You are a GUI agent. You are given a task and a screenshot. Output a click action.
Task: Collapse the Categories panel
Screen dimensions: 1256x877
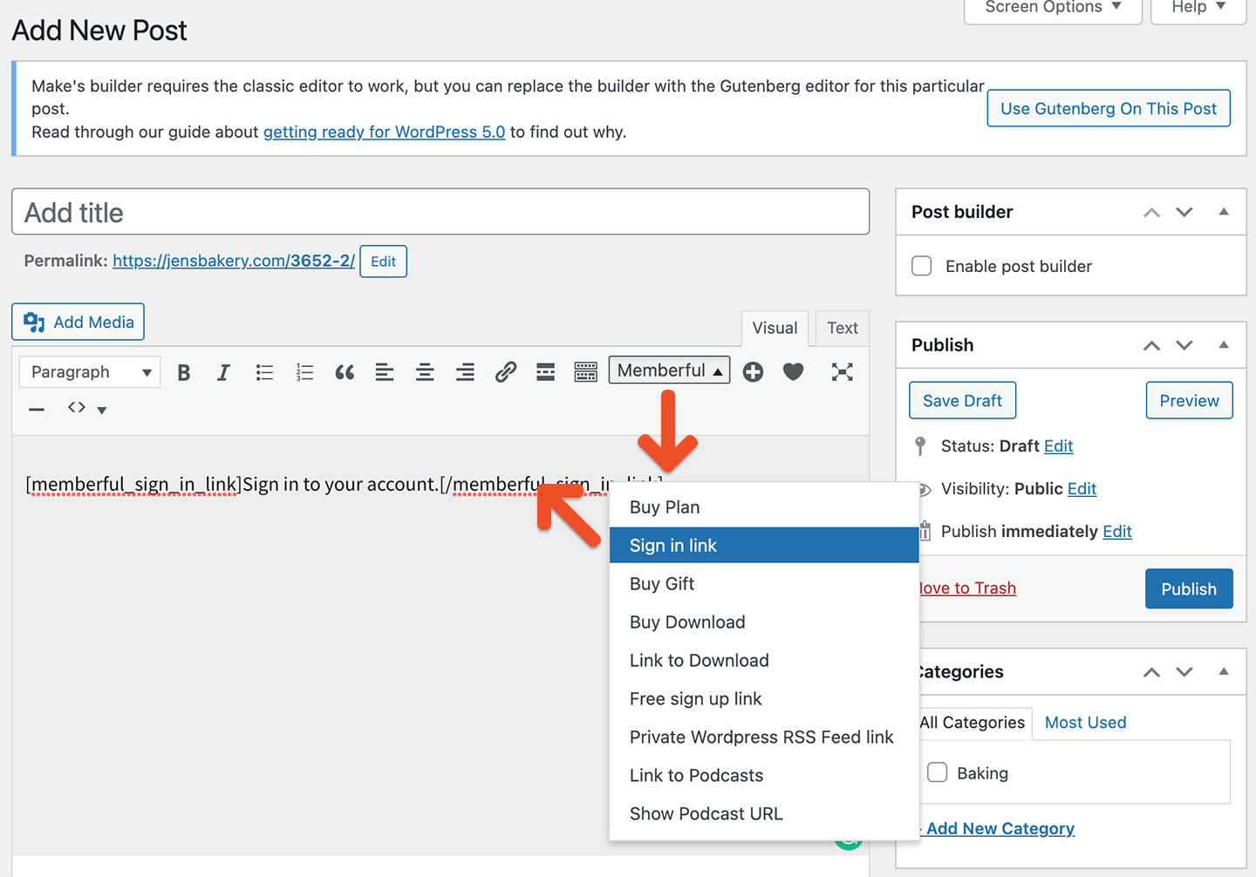coord(1224,671)
